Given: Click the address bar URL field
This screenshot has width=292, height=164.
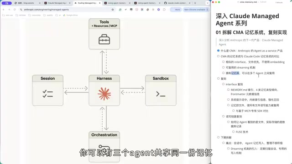Looking at the screenshot, I should (x=67, y=10).
